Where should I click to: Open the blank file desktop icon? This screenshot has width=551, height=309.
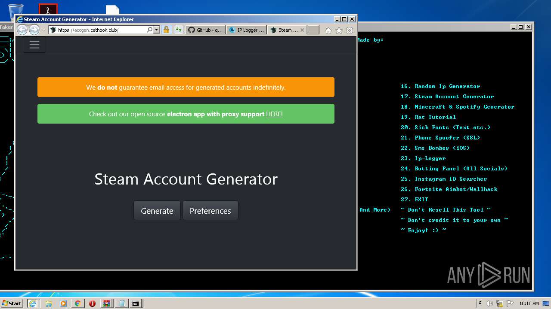point(113,9)
